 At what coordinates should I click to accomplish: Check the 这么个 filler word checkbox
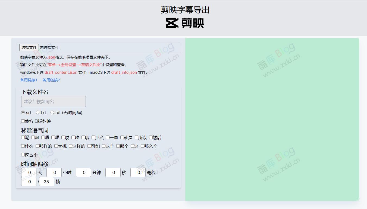click(23, 155)
